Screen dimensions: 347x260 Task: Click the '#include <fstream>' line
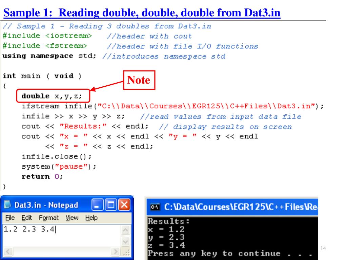click(45, 46)
